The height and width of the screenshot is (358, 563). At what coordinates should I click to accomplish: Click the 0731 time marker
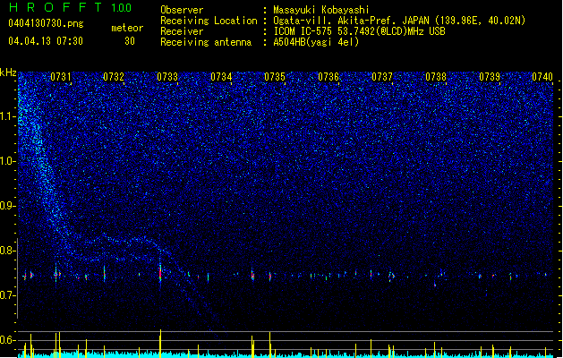[61, 77]
